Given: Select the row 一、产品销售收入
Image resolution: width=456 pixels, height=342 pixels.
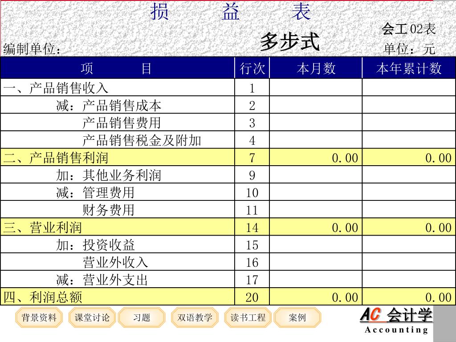Looking at the screenshot, I should (x=228, y=88).
